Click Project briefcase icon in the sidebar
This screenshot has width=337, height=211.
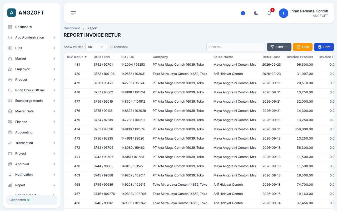[x=10, y=154]
